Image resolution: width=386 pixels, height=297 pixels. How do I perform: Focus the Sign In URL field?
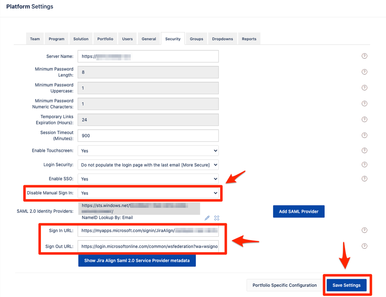click(x=148, y=231)
